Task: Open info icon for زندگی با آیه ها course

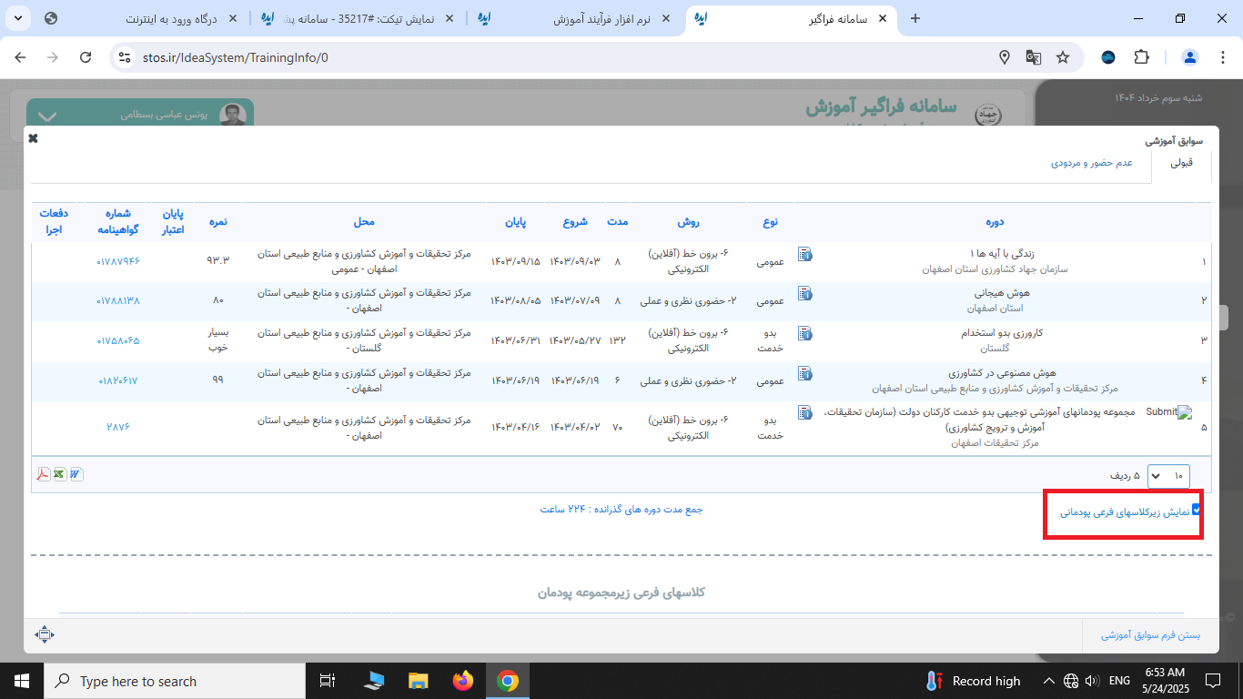Action: 804,255
